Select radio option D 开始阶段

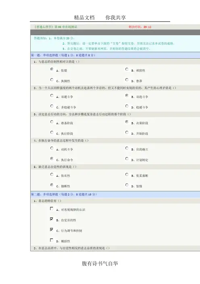click(127, 132)
